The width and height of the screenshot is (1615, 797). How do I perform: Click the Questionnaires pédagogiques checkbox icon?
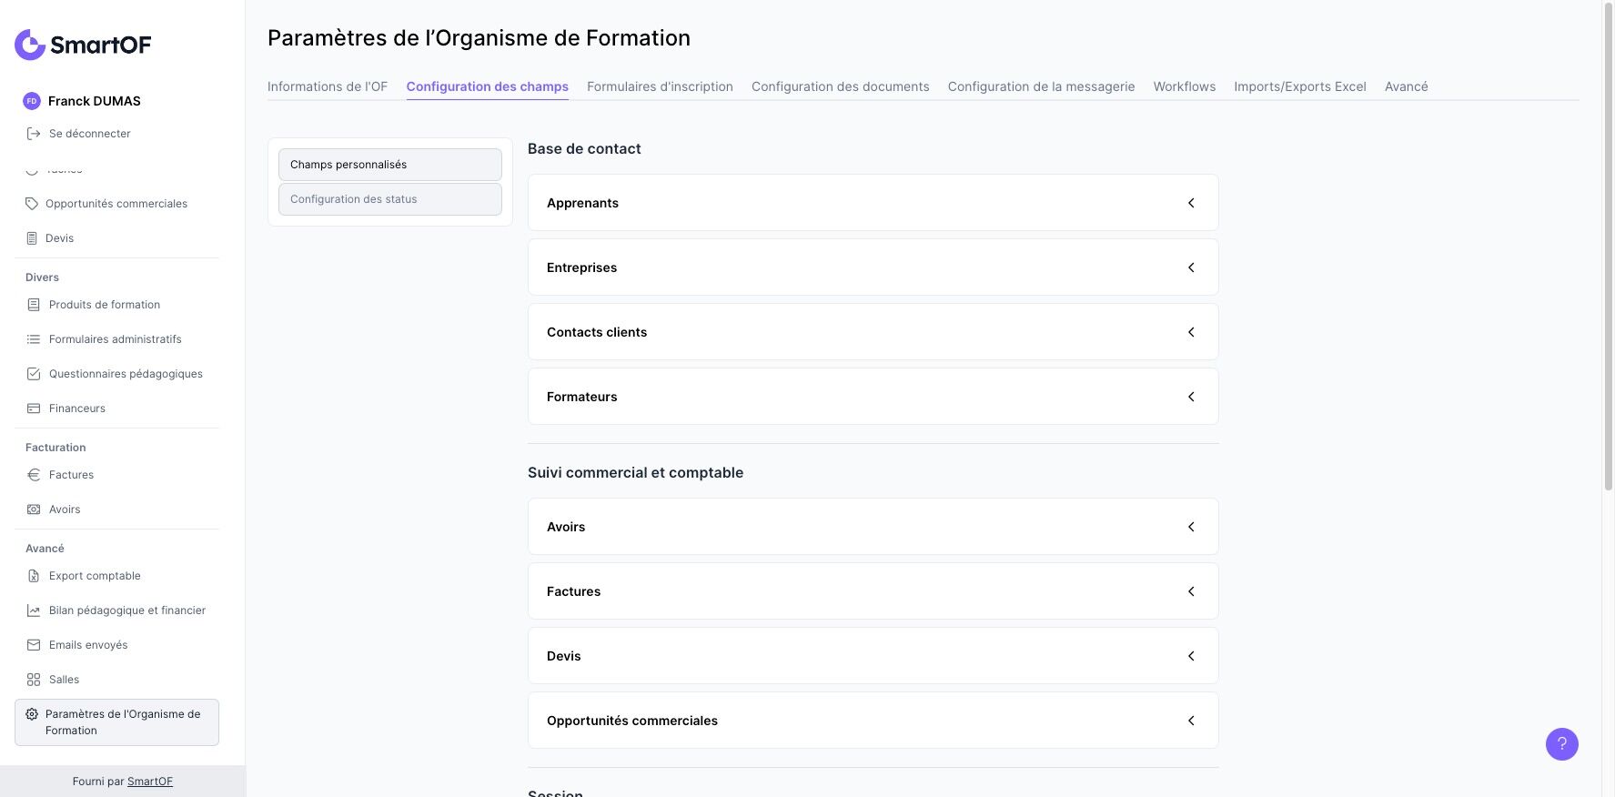point(34,374)
